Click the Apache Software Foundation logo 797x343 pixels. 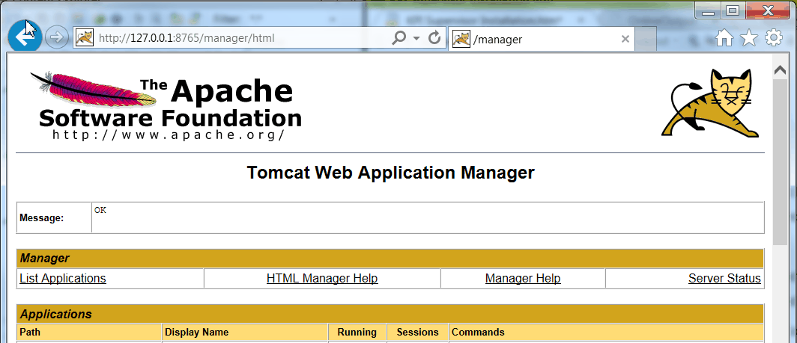click(x=166, y=106)
